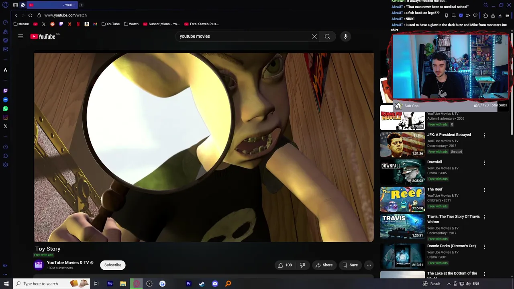Go back in browser history
Screen dimensions: 514x289
click(16, 15)
